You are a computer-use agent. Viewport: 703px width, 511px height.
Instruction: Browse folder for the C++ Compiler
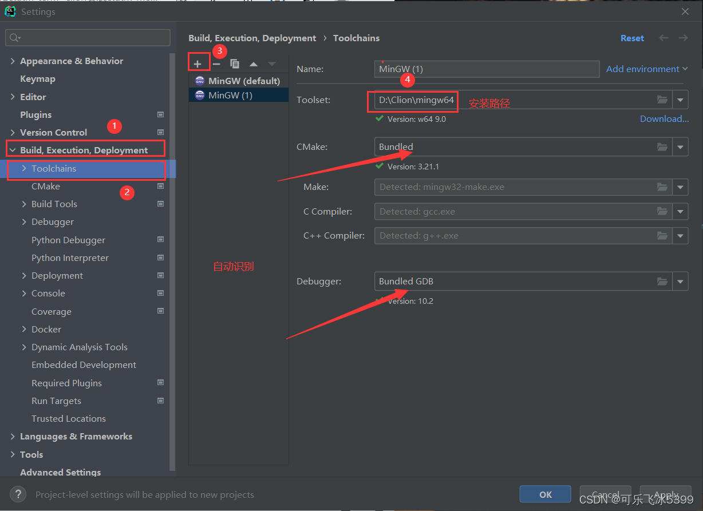pos(662,236)
